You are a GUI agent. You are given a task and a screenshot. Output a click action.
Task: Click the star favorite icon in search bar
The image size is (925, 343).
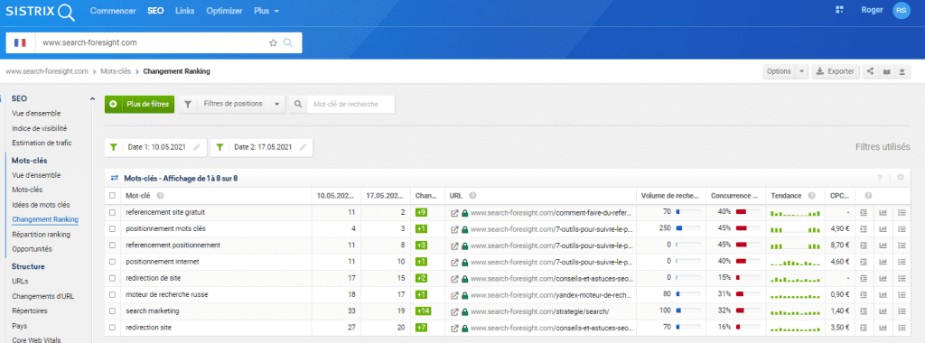click(273, 43)
